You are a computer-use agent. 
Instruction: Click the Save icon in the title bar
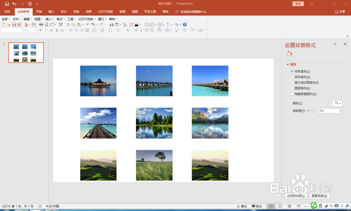[7, 4]
